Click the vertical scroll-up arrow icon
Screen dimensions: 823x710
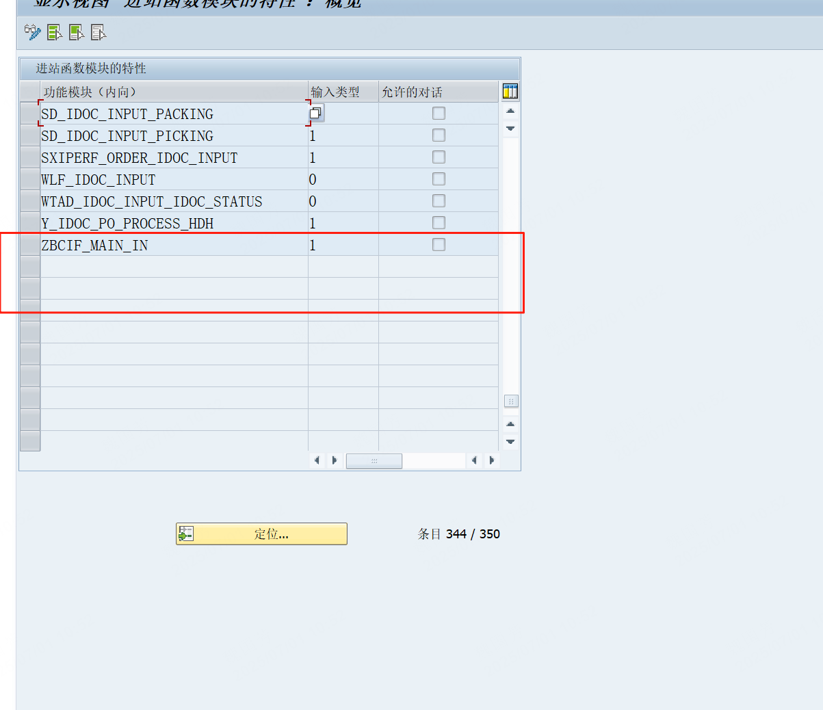[x=510, y=110]
